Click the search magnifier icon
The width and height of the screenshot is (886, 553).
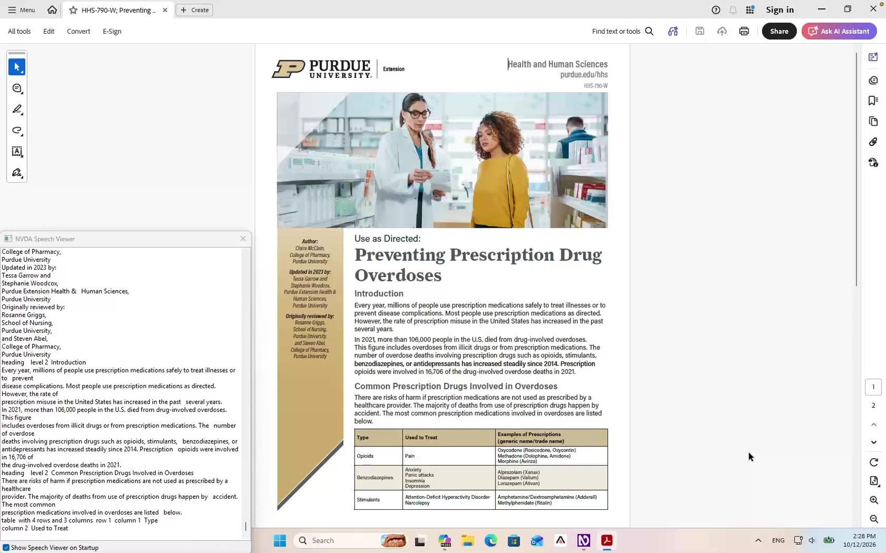point(650,31)
